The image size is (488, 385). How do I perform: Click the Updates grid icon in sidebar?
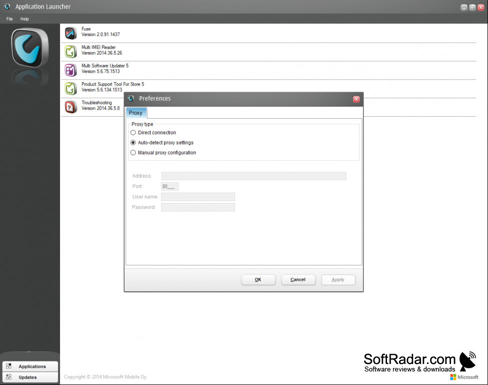pos(8,377)
